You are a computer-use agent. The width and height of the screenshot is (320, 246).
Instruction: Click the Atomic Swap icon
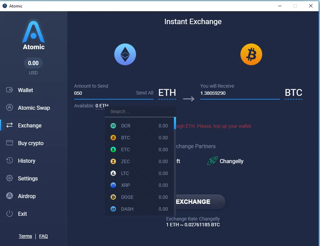point(10,107)
